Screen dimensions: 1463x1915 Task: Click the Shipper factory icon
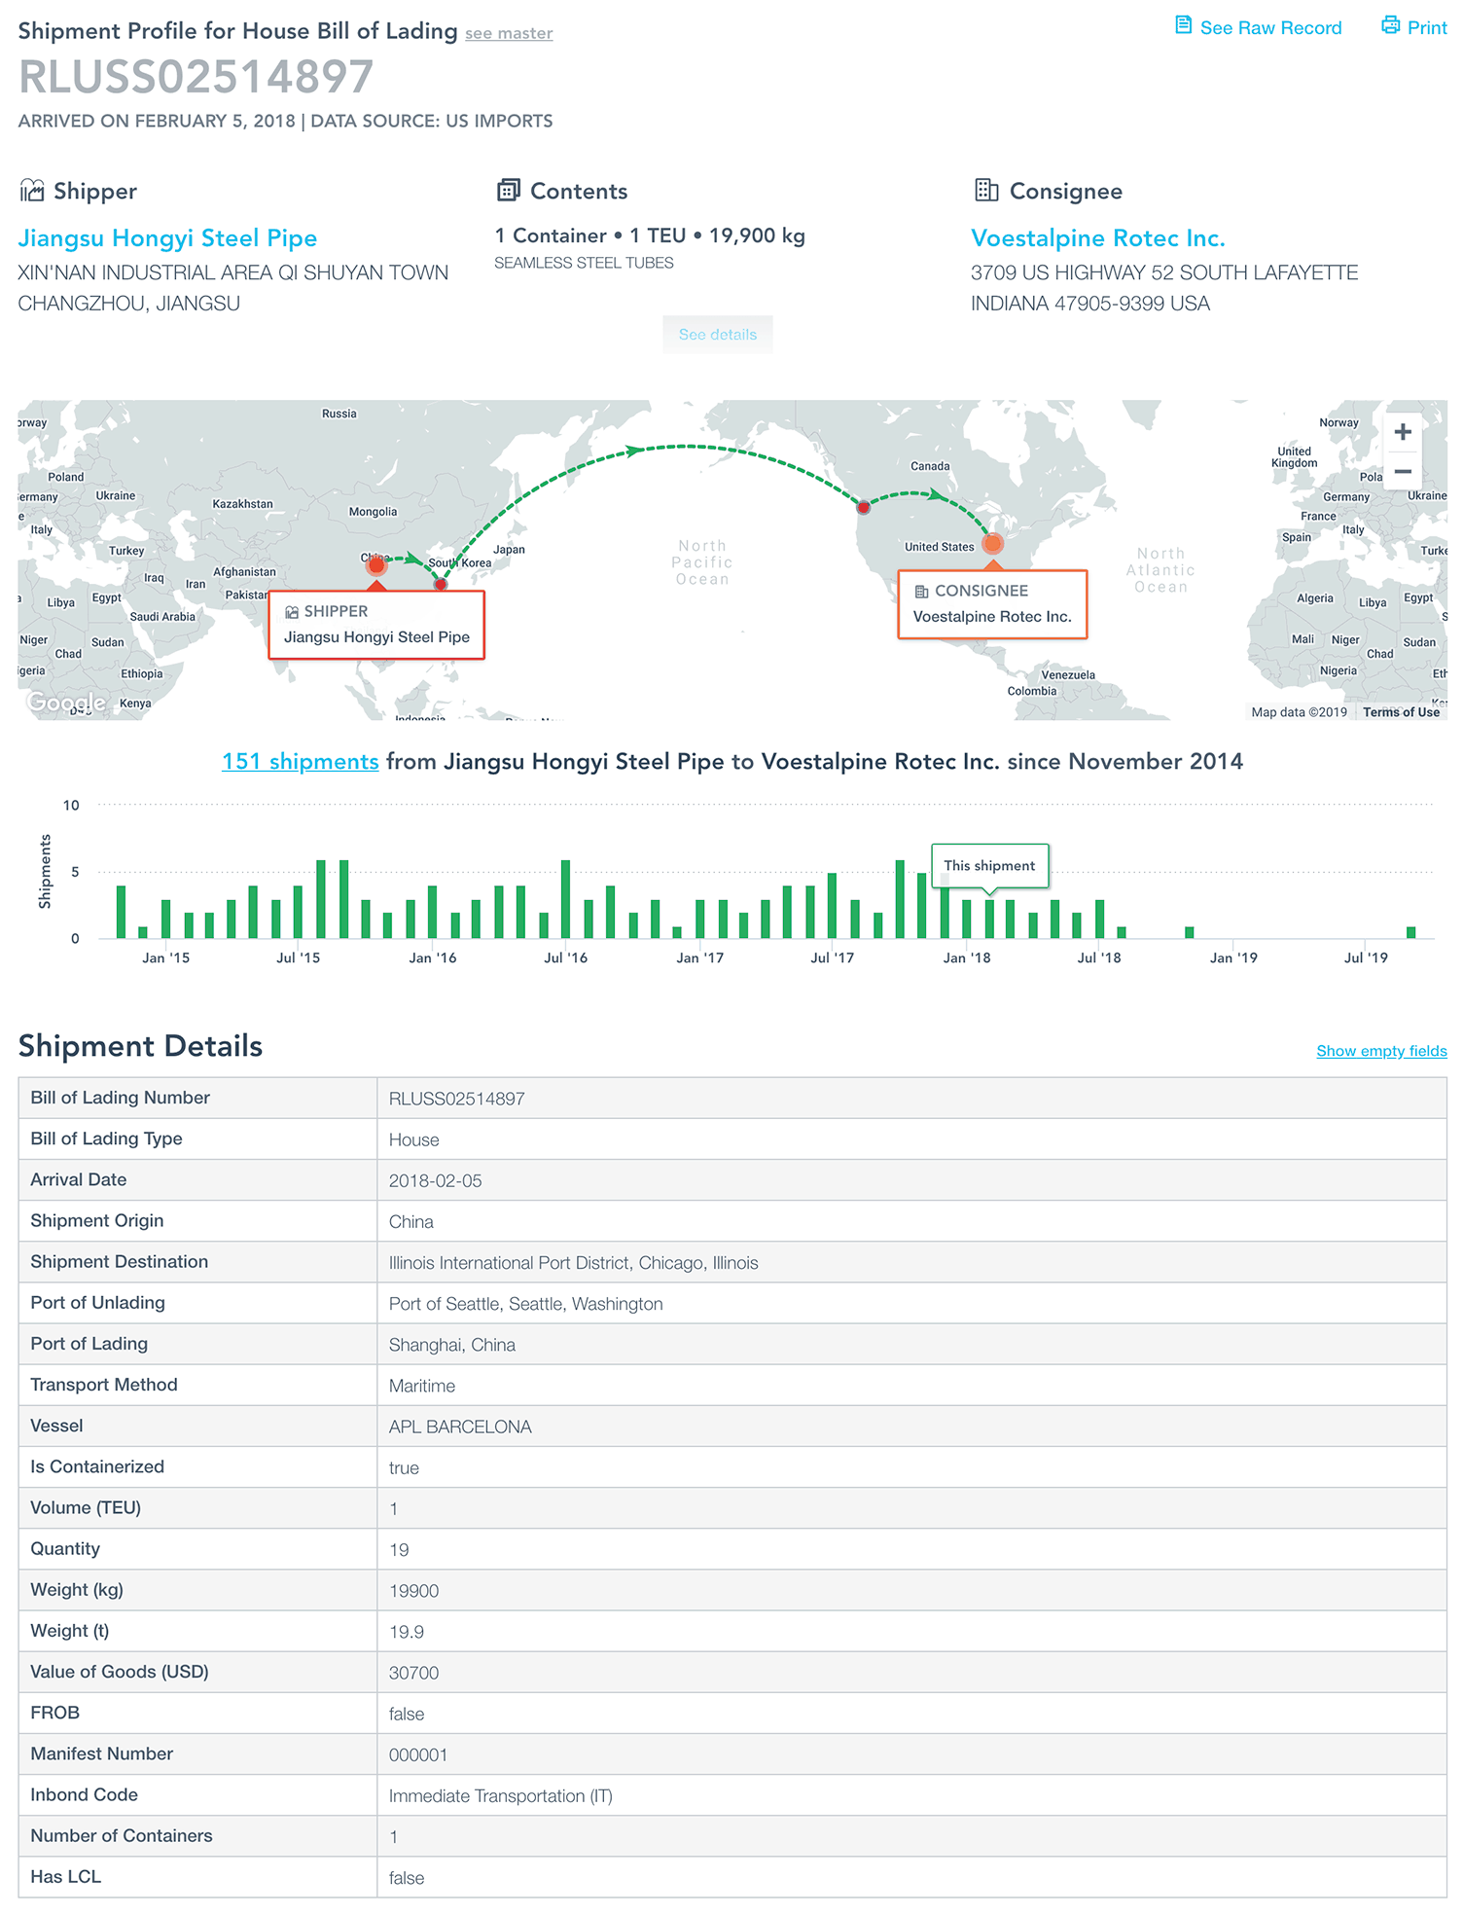pyautogui.click(x=32, y=191)
